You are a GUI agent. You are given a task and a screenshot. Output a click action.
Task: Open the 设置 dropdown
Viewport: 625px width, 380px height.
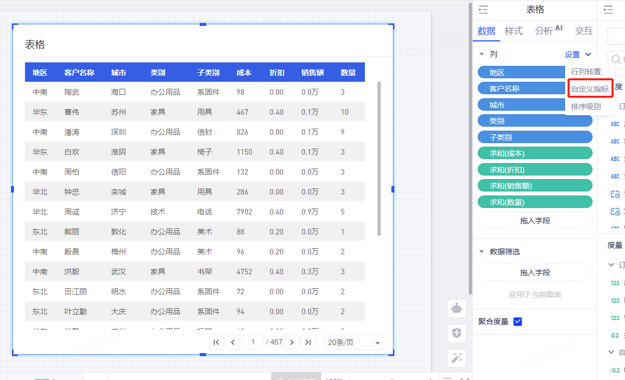pyautogui.click(x=578, y=54)
